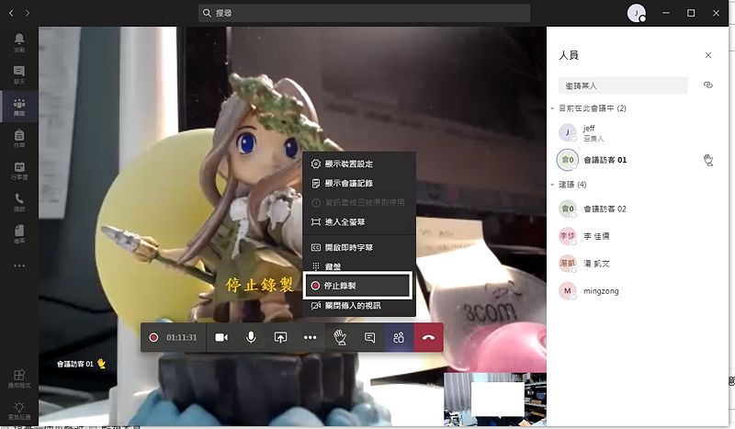Image resolution: width=735 pixels, height=429 pixels.
Task: Click the 會議訪客 01 name label on video
Action: click(75, 364)
